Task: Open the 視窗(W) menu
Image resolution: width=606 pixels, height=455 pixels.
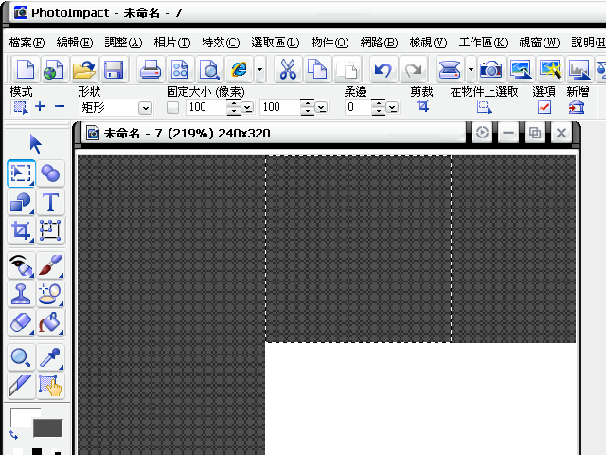Action: point(539,42)
